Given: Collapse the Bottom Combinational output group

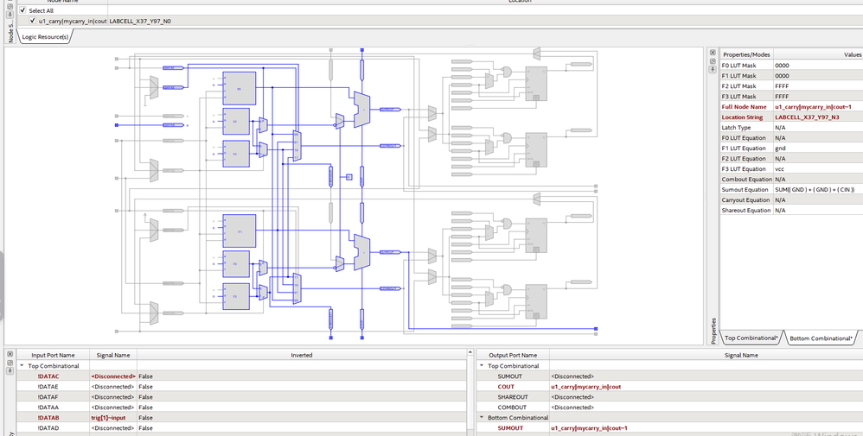Looking at the screenshot, I should pyautogui.click(x=482, y=418).
